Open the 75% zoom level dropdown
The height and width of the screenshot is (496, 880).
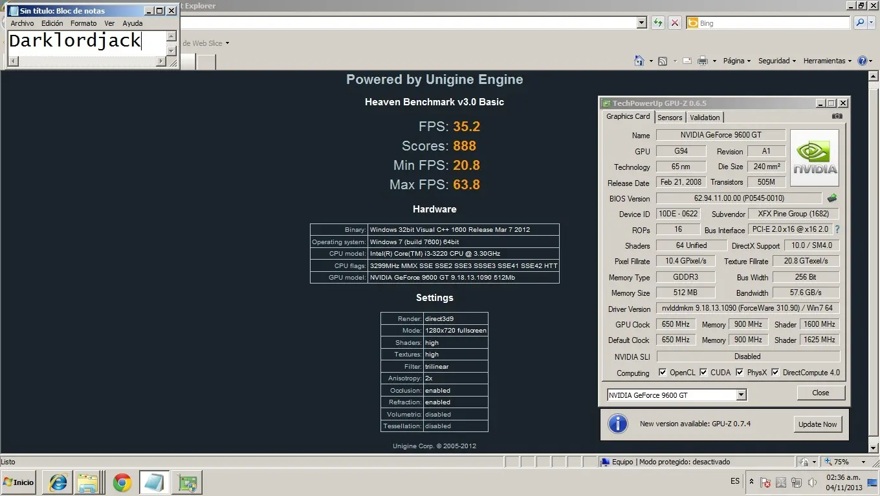863,462
